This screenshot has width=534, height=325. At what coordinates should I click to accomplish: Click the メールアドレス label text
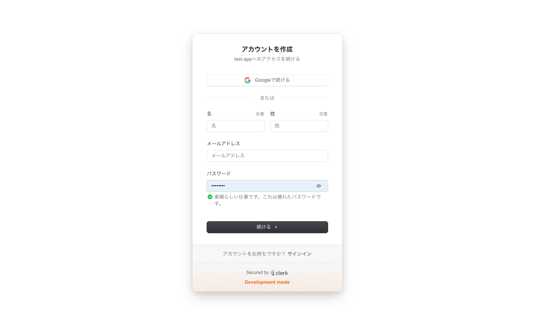coord(223,144)
